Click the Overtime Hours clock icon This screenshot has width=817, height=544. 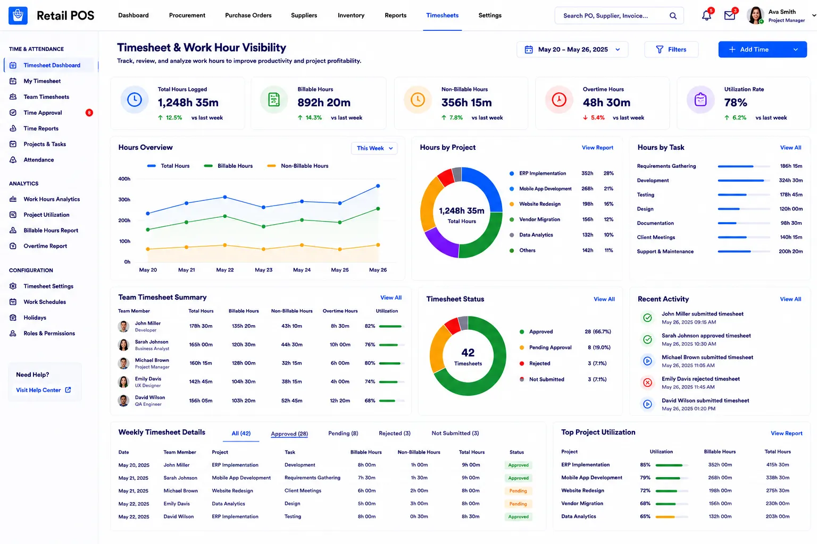(559, 100)
